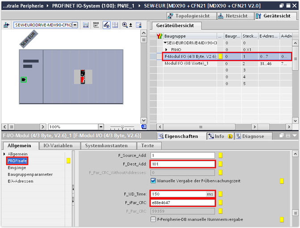300x228 pixels.
Task: Open the SEW-EURODRIVE-MDX90 device dropdown
Action: click(75, 25)
